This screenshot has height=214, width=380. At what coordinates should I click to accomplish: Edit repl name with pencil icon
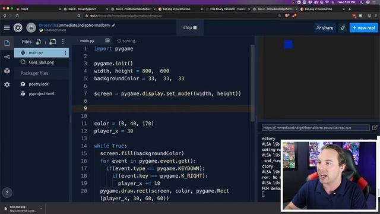(x=113, y=25)
